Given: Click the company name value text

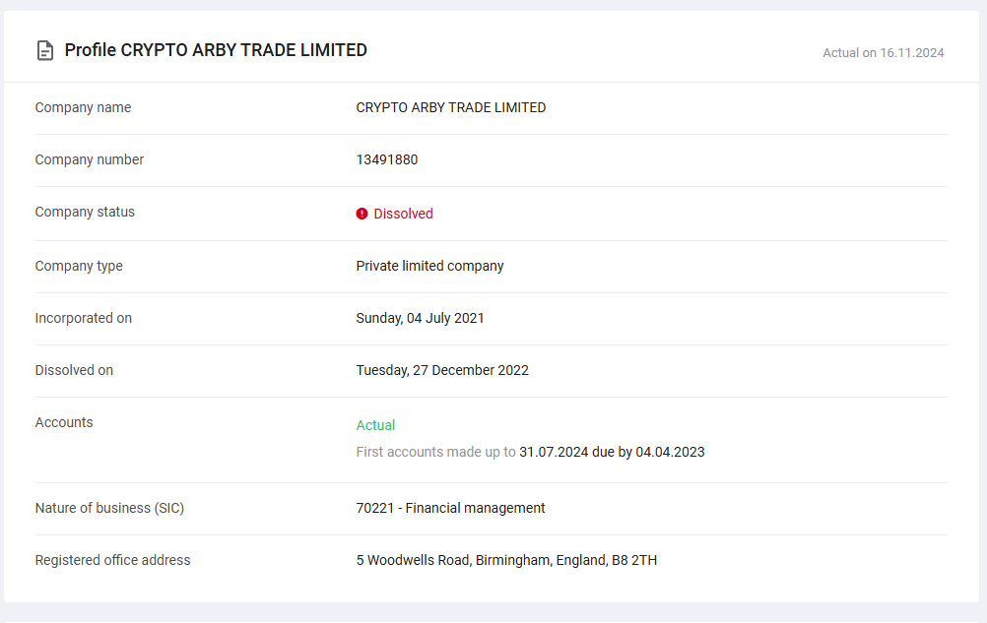Looking at the screenshot, I should tap(450, 107).
